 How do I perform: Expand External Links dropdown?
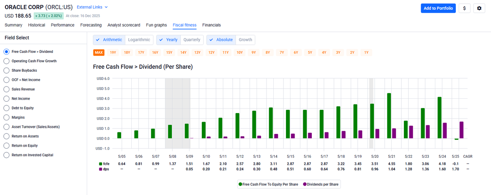92,7
